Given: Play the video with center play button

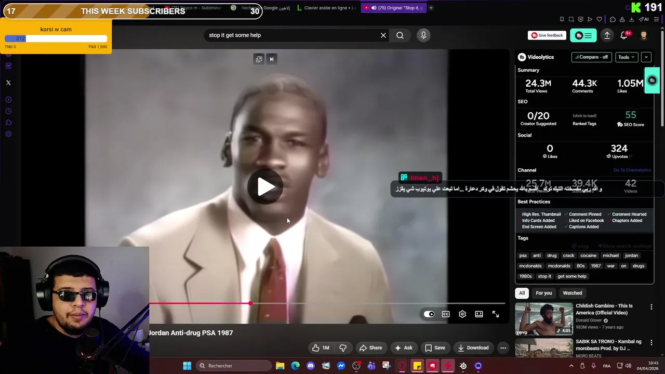Looking at the screenshot, I should pos(265,187).
